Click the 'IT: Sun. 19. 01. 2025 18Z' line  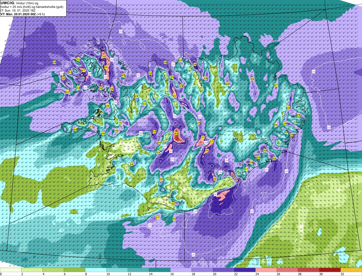(x=18, y=10)
